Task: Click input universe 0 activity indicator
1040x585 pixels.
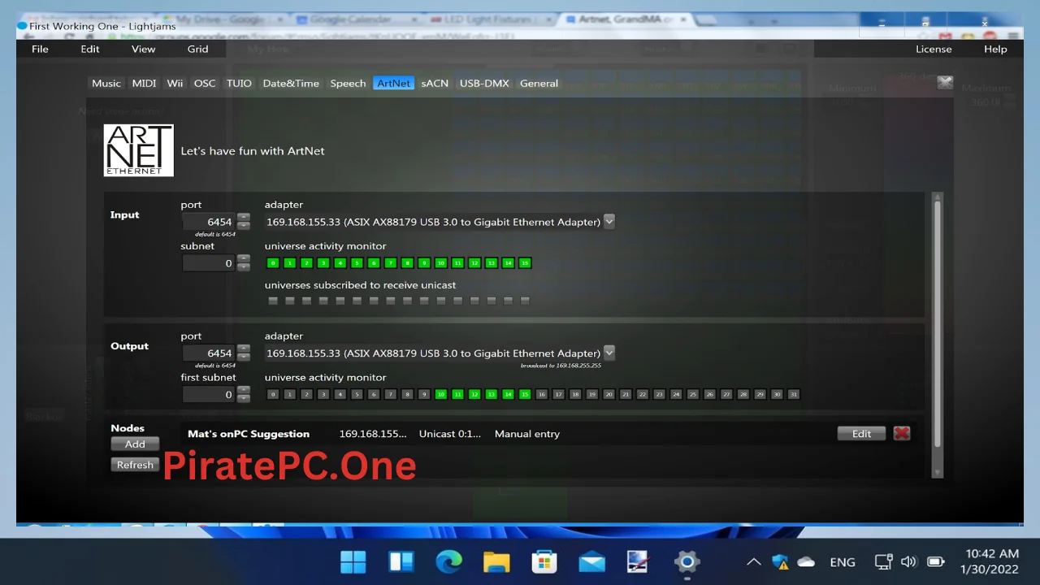Action: pyautogui.click(x=273, y=263)
